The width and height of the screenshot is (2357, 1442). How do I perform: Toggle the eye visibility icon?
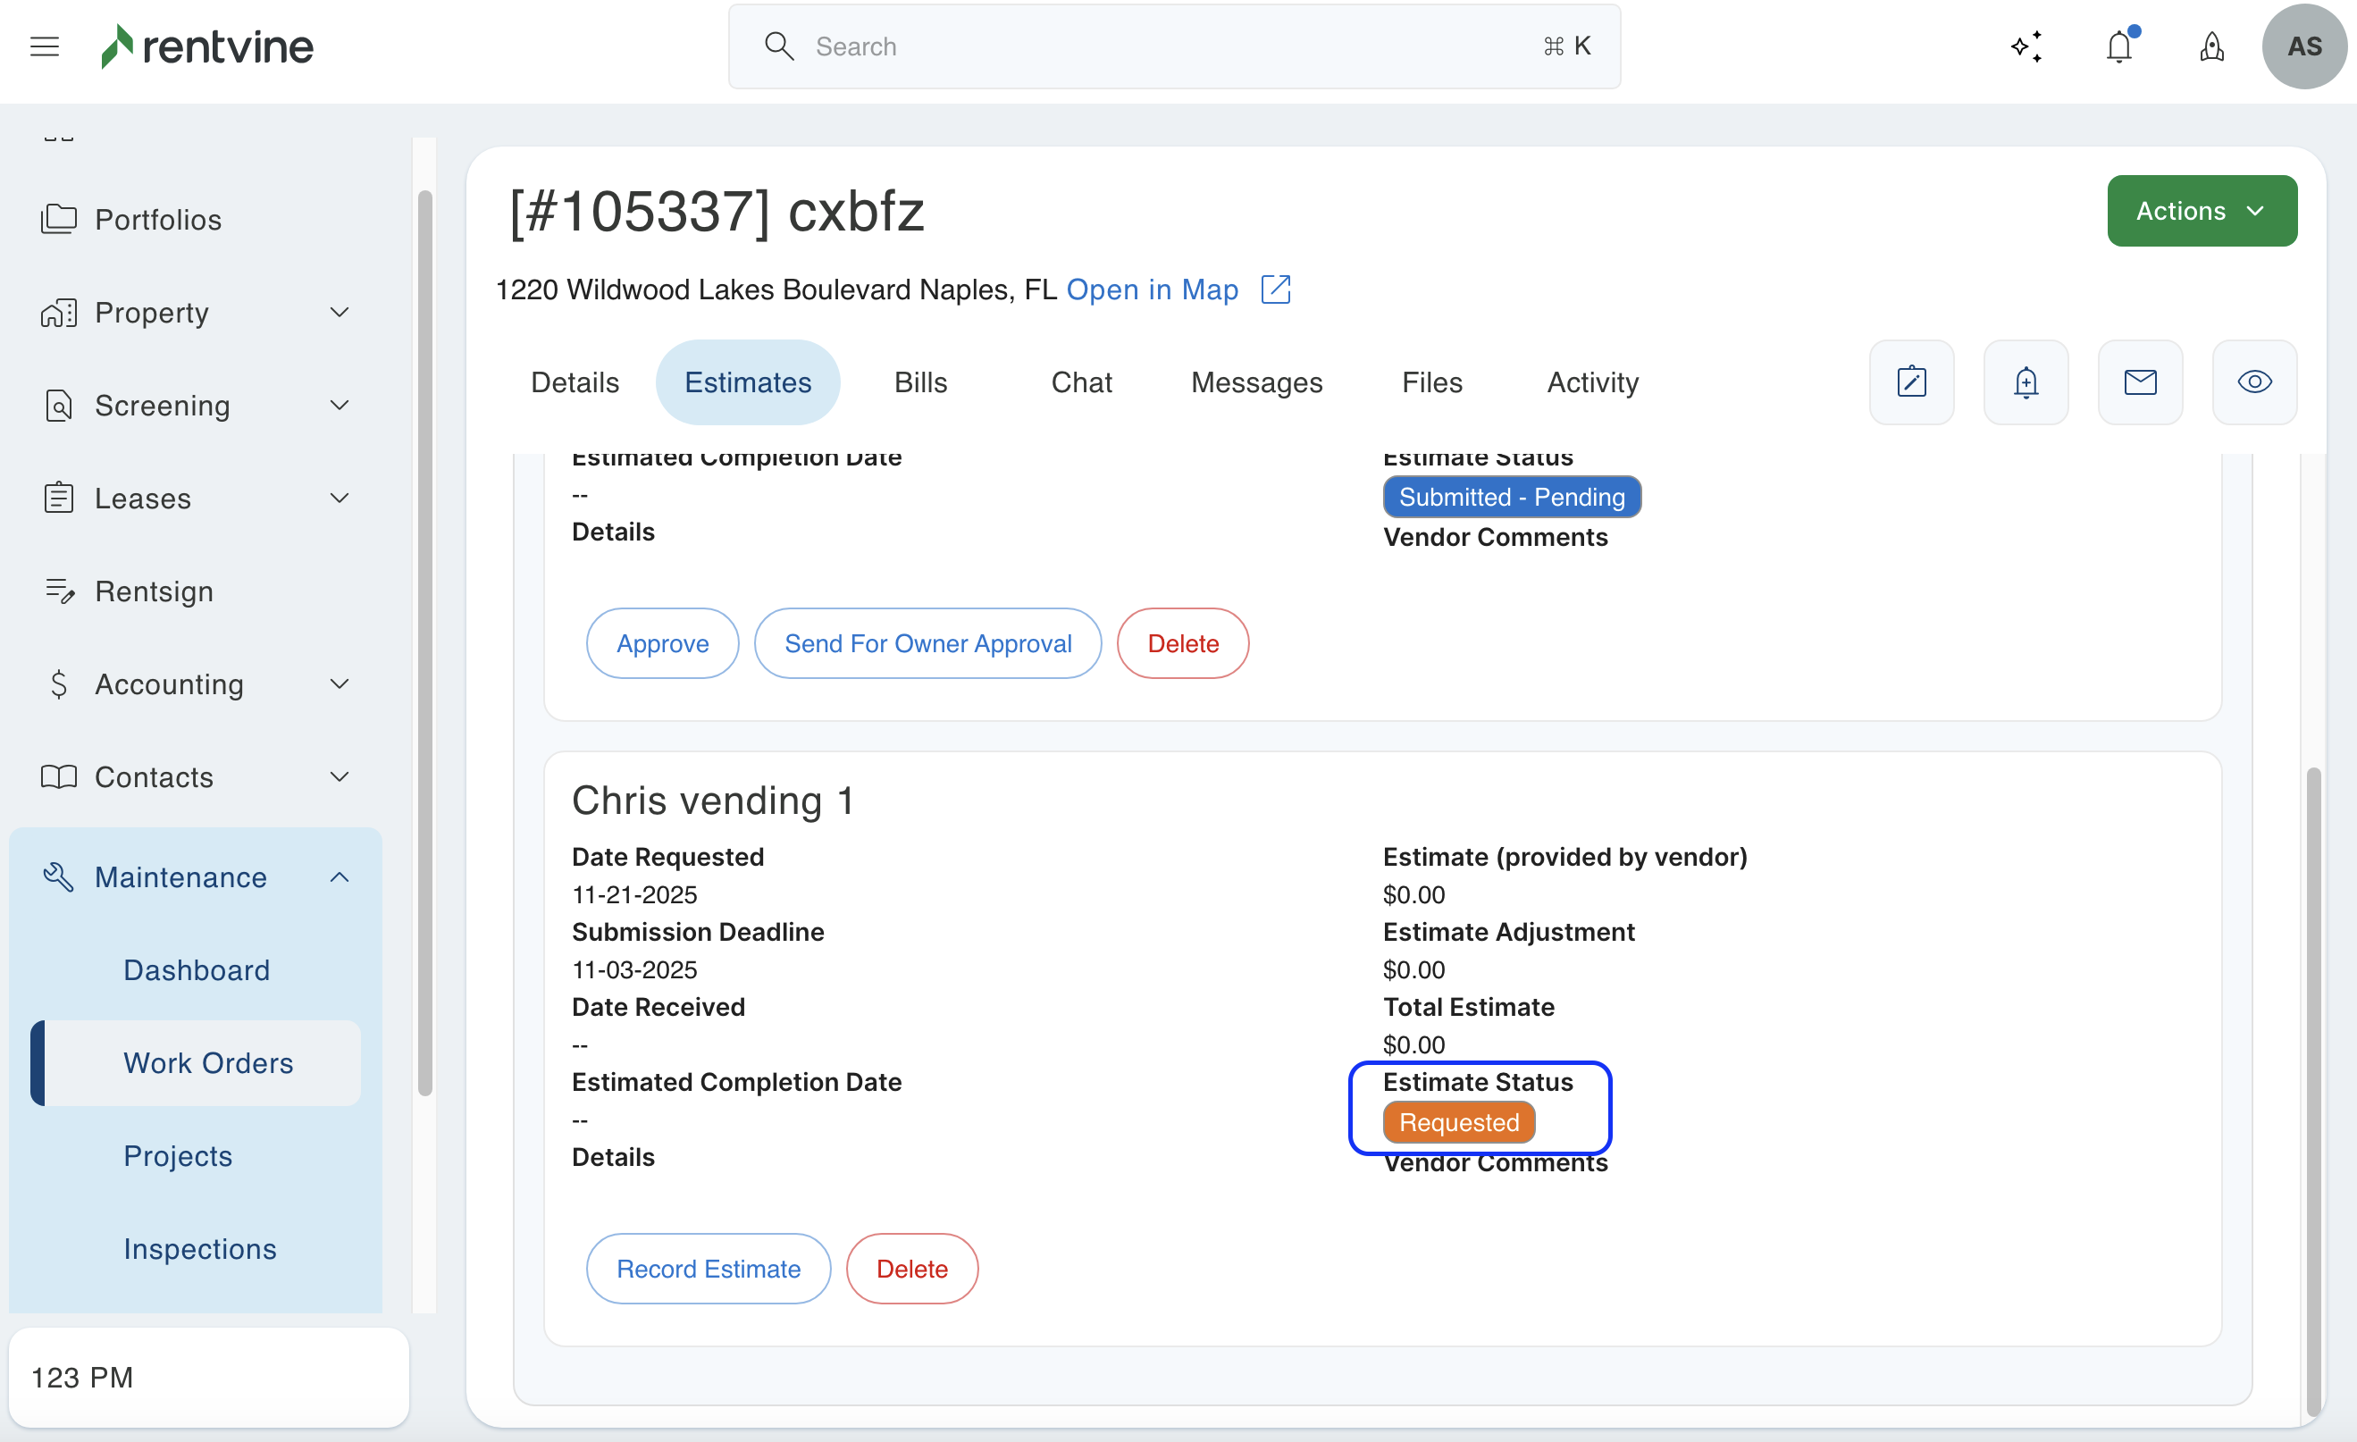pyautogui.click(x=2253, y=382)
